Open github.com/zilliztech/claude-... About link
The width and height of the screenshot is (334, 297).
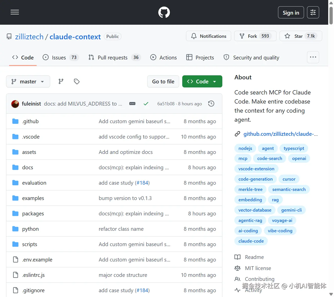coord(281,134)
